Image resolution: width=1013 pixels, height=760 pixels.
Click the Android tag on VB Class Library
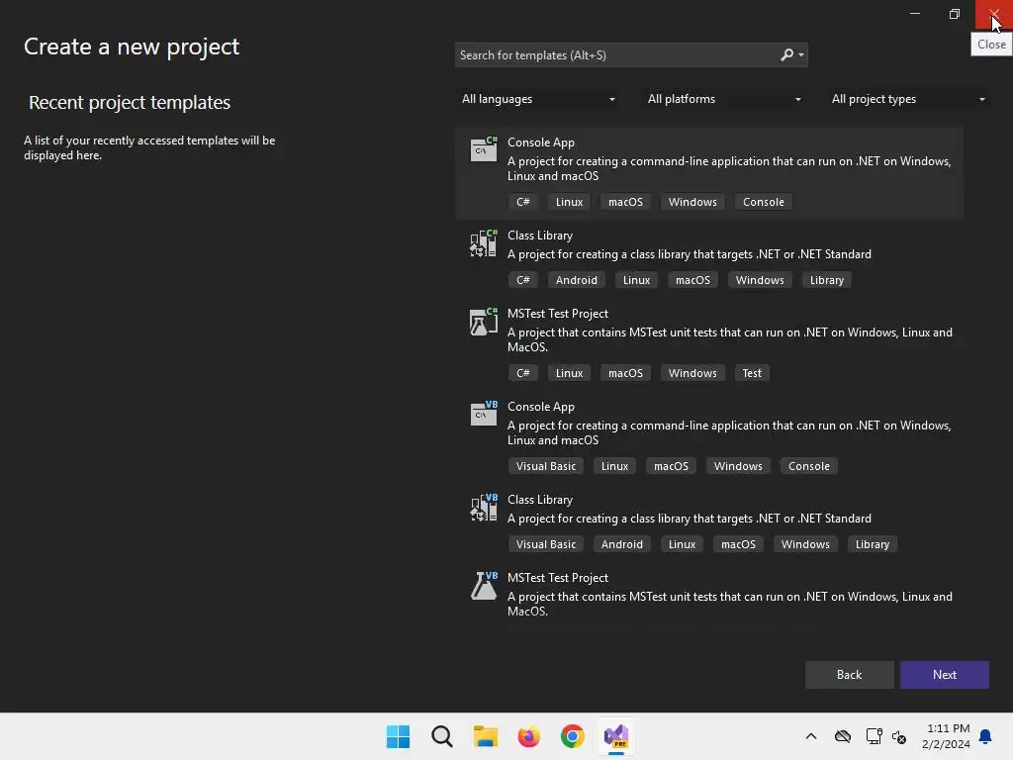pos(621,544)
